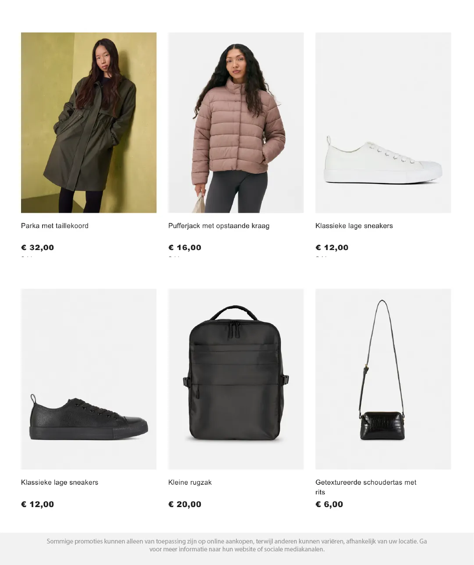474x565 pixels.
Task: Click the 'Parka met taillekoord' title
Action: pyautogui.click(x=55, y=226)
